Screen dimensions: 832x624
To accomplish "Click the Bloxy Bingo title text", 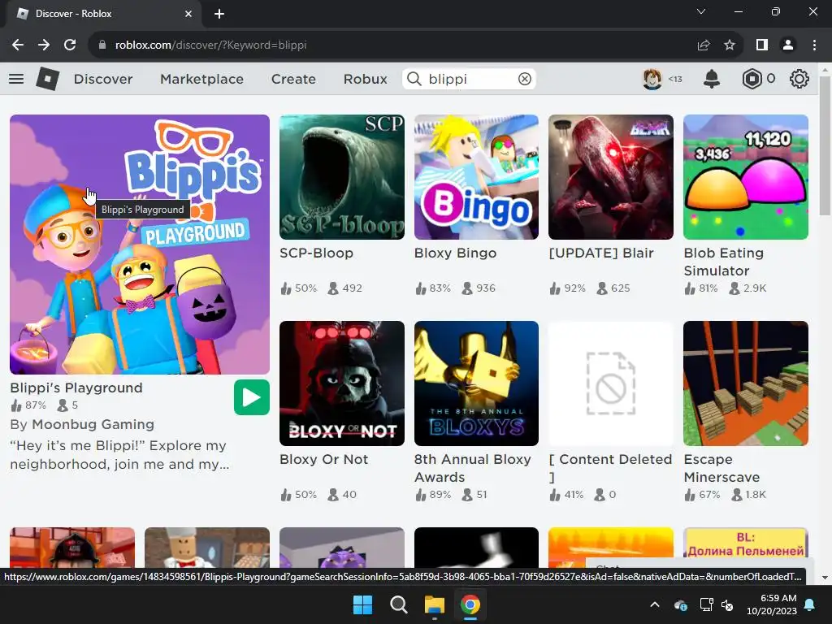I will pyautogui.click(x=455, y=253).
